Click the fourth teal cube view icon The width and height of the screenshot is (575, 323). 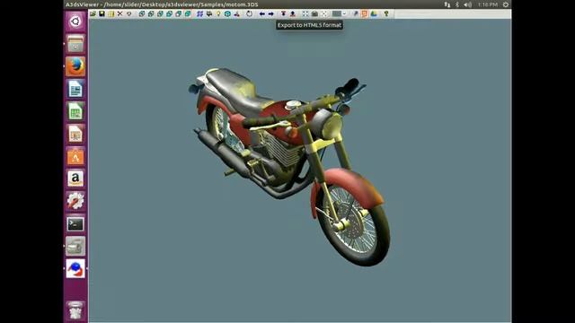click(170, 14)
